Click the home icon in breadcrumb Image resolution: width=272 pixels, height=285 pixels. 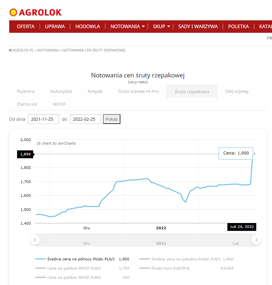(10, 50)
